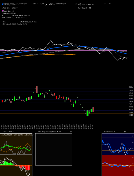This screenshot has height=176, width=134.
Task: Click the 169.02 price axis label
Action: coord(131,107)
